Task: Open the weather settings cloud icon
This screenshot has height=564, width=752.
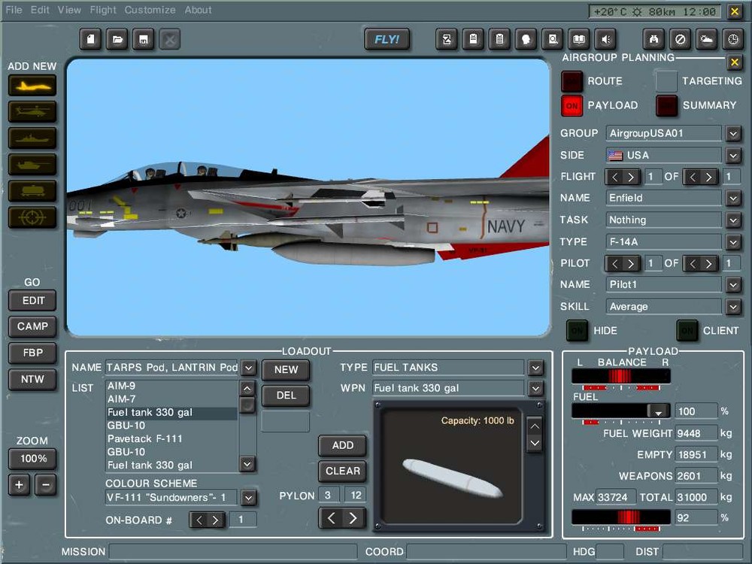Action: tap(707, 39)
